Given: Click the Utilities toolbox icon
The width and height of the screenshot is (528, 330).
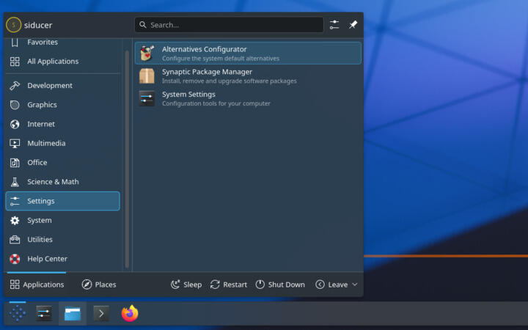Looking at the screenshot, I should [x=15, y=239].
